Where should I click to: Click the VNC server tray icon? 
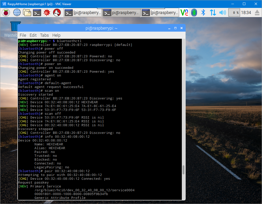click(184, 12)
